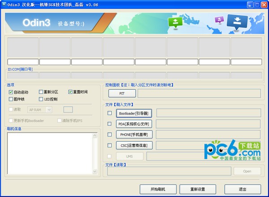269x197 pixels.
Task: Check the box beside CSC[运营商信息]
Action: click(x=109, y=145)
